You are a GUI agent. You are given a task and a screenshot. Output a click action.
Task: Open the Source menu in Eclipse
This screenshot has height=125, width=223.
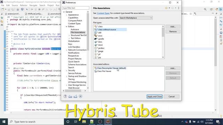point(15,5)
